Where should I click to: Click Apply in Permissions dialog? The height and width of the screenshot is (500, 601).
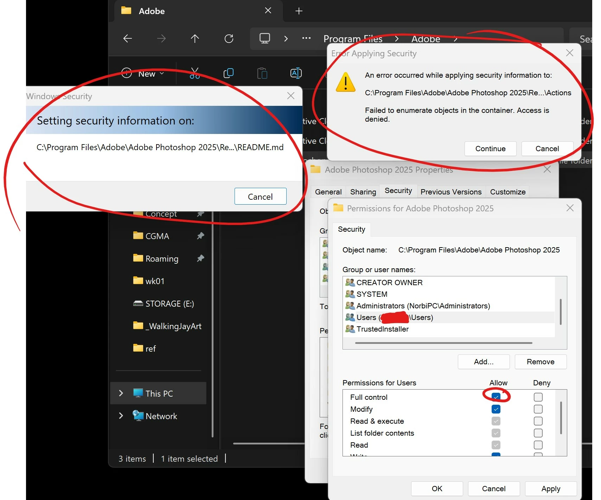[551, 488]
